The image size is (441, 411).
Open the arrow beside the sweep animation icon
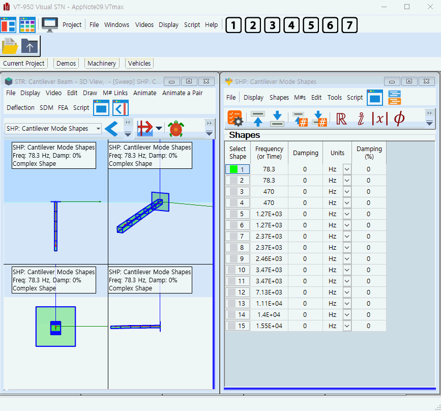pos(159,129)
